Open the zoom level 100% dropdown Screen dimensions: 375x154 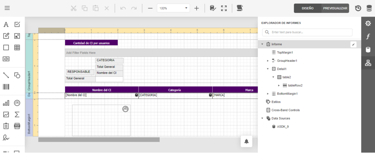click(174, 8)
